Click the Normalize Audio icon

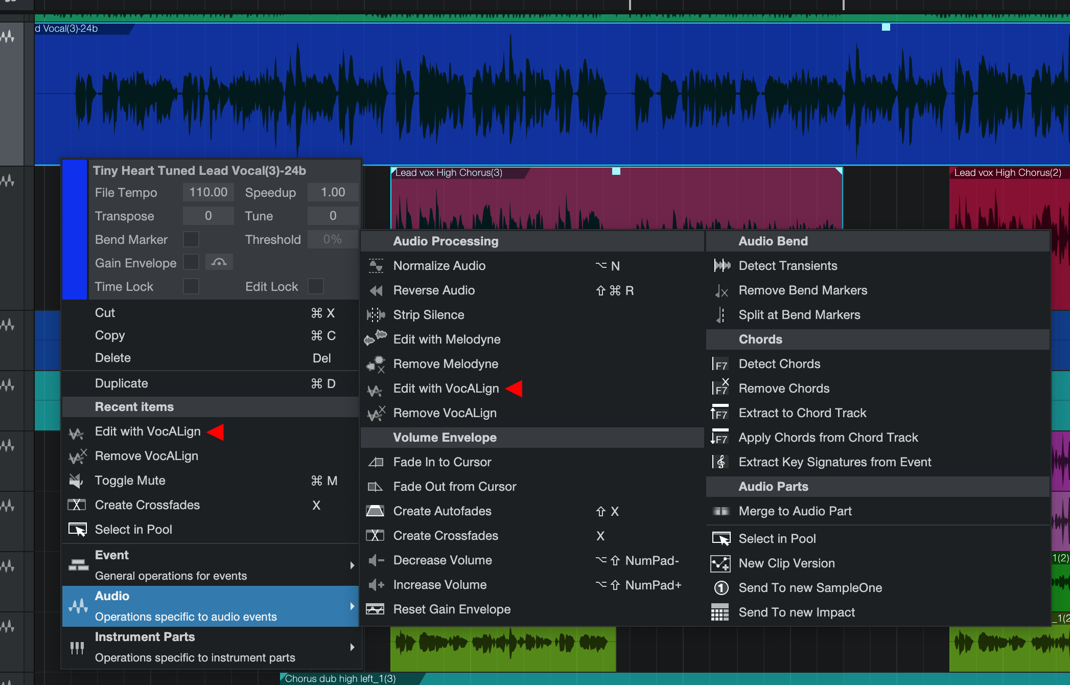[x=376, y=266]
